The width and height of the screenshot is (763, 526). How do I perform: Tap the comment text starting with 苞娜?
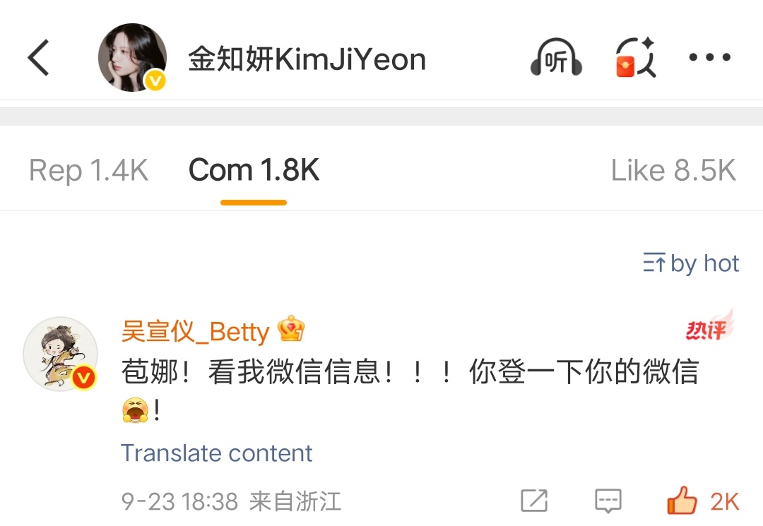coord(410,390)
